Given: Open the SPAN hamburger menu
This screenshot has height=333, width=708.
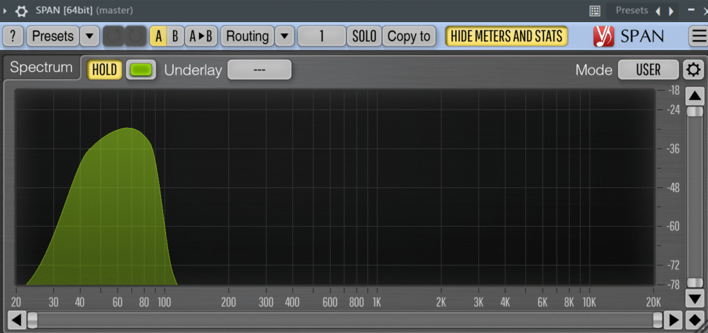Looking at the screenshot, I should [x=698, y=37].
